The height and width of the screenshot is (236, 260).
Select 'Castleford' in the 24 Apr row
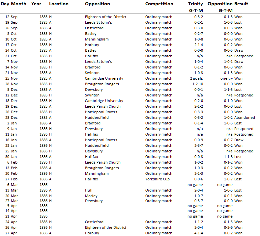(94, 222)
